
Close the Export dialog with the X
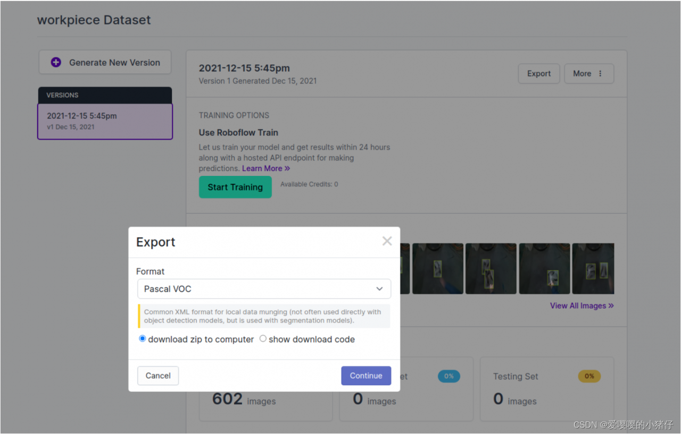pyautogui.click(x=387, y=241)
